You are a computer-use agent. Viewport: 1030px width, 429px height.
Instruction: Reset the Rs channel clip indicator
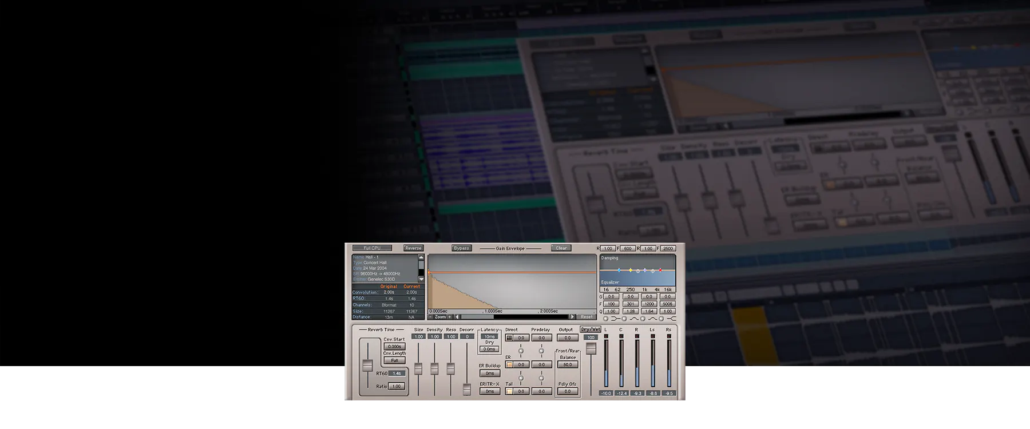tap(669, 336)
